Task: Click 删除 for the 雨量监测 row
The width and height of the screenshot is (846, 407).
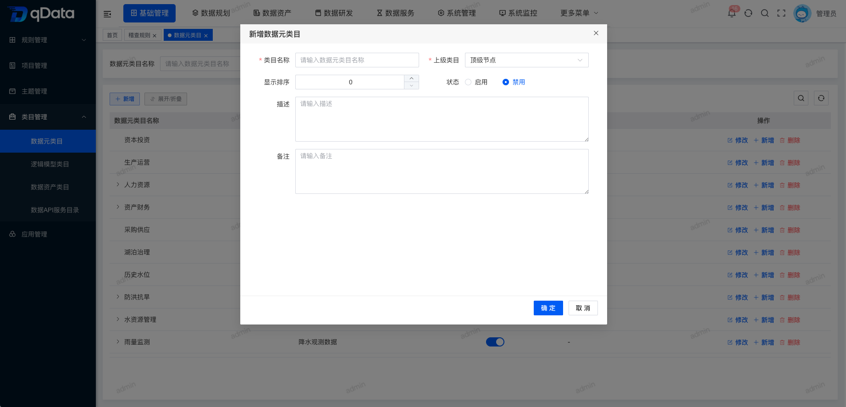Action: pos(790,342)
